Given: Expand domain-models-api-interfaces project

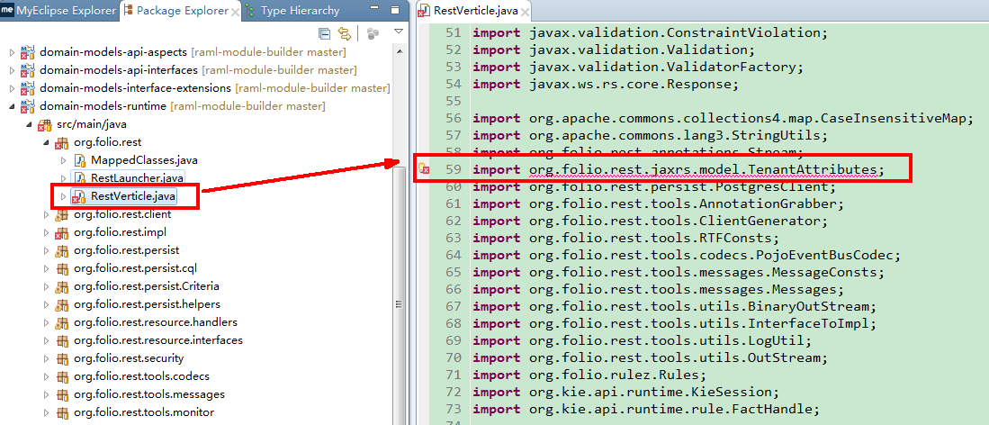Looking at the screenshot, I should coord(12,69).
